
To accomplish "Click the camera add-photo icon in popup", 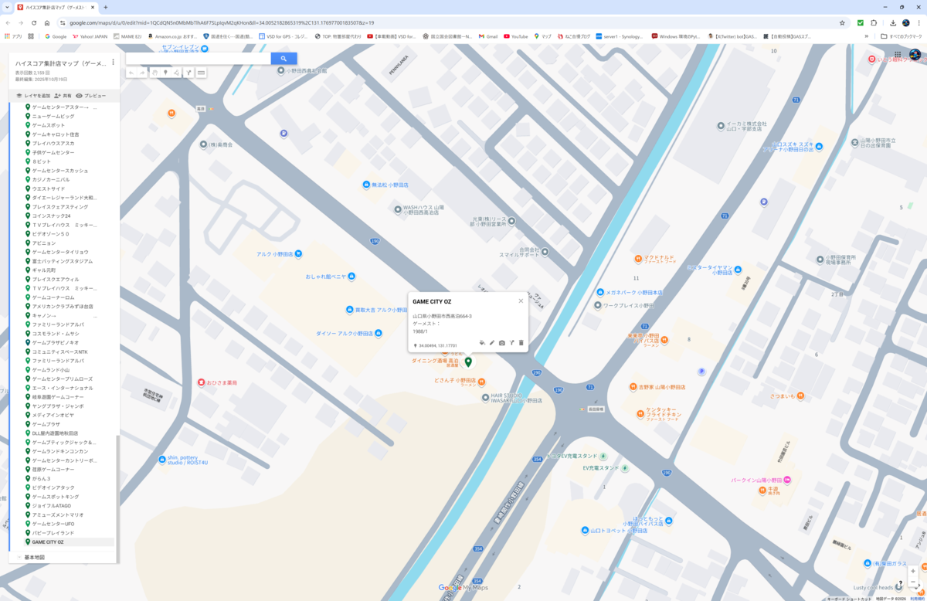I will coord(502,342).
